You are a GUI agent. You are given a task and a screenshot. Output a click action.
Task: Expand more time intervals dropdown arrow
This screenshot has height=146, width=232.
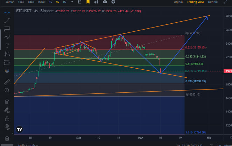click(x=72, y=2)
